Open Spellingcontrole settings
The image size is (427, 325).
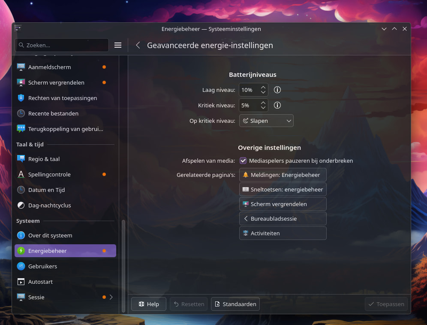(49, 174)
